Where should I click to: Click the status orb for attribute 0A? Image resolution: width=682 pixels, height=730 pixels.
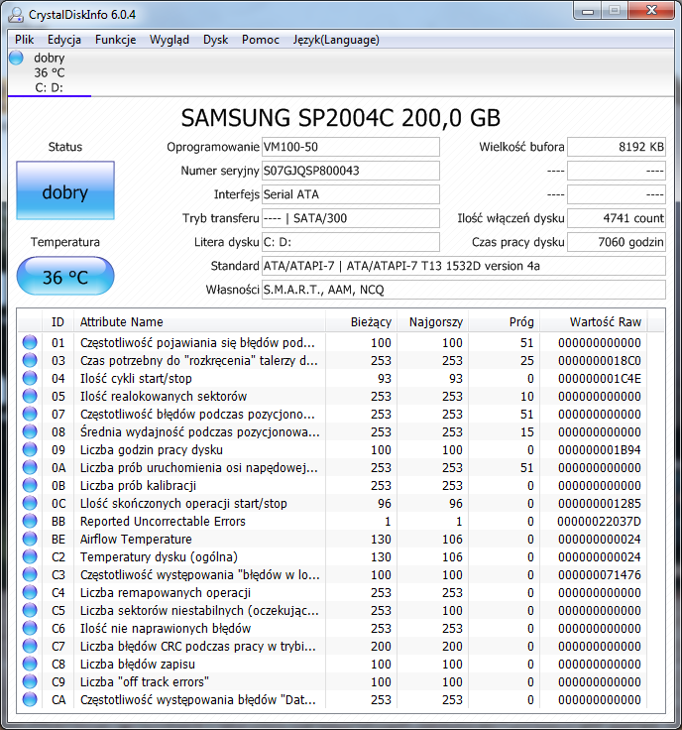point(30,467)
